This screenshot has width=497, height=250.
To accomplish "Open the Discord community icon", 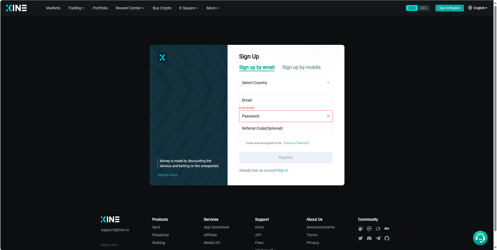I will [369, 238].
